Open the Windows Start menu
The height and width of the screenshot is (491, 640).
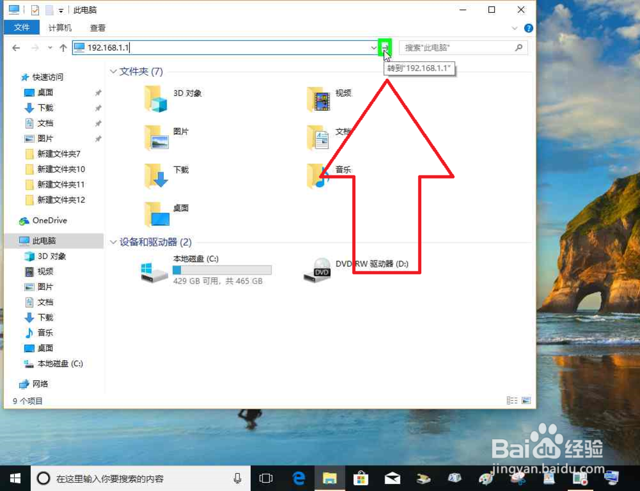click(x=15, y=478)
